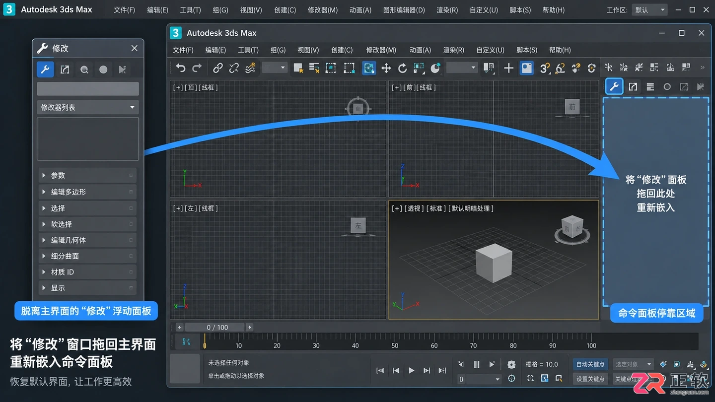Screen dimensions: 715x402
Task: Toggle the Angle Snap icon
Action: [x=561, y=68]
